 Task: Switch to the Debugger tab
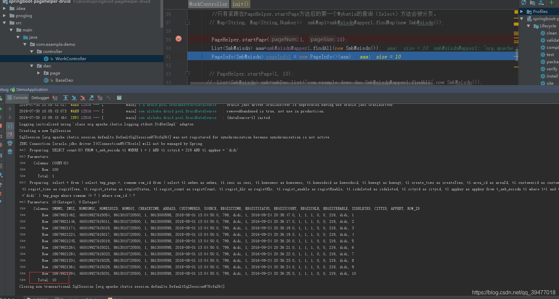coord(40,98)
